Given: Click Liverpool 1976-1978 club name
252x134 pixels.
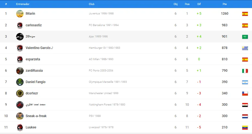Looking at the screenshot, I should [101, 127].
